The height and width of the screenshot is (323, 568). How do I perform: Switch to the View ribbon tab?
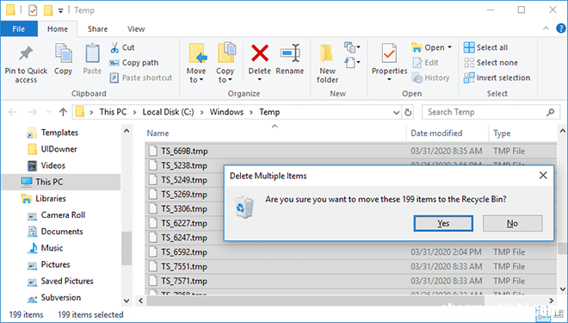click(x=136, y=29)
